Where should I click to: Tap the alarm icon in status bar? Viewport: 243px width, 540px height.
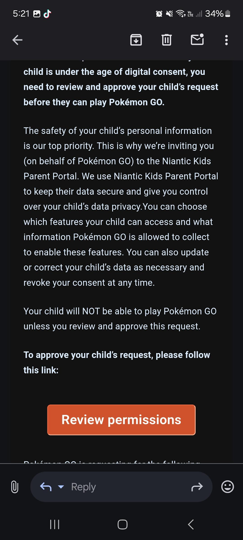coord(159,14)
